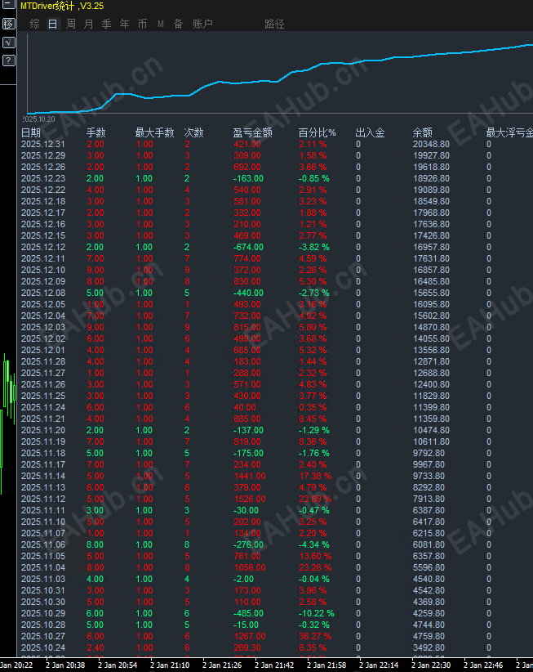Open the 月 monthly tab

coord(88,24)
